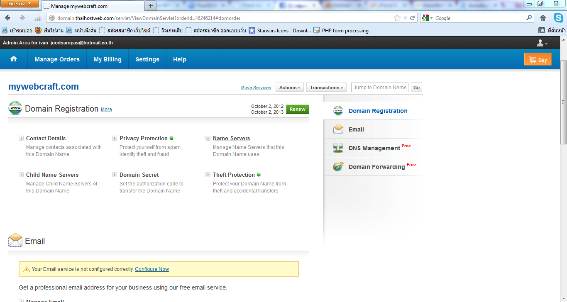
Task: Open the Name Servers link
Action: (231, 138)
